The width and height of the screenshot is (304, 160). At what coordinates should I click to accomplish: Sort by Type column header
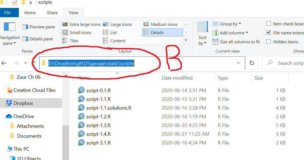point(223,78)
